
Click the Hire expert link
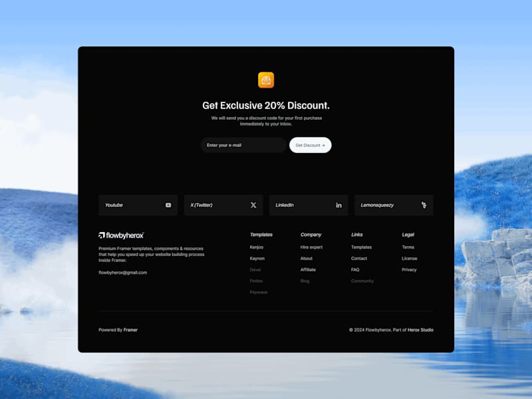point(311,247)
